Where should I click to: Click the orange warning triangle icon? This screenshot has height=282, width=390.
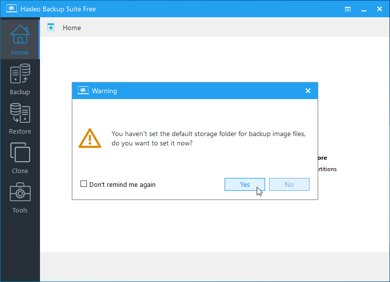(89, 139)
